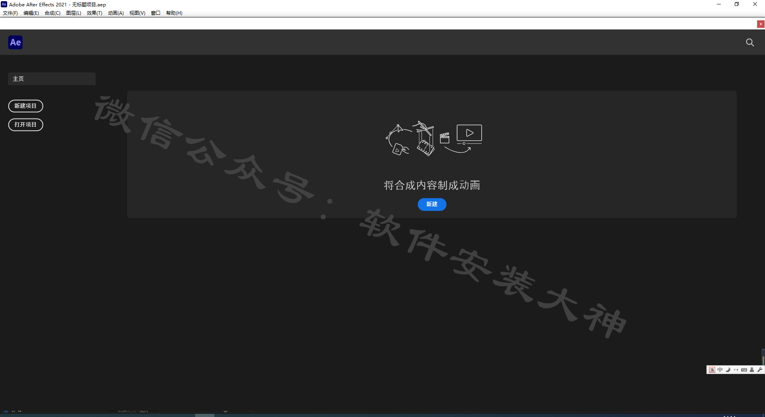
Task: Restore down the After Effects window
Action: tap(737, 4)
